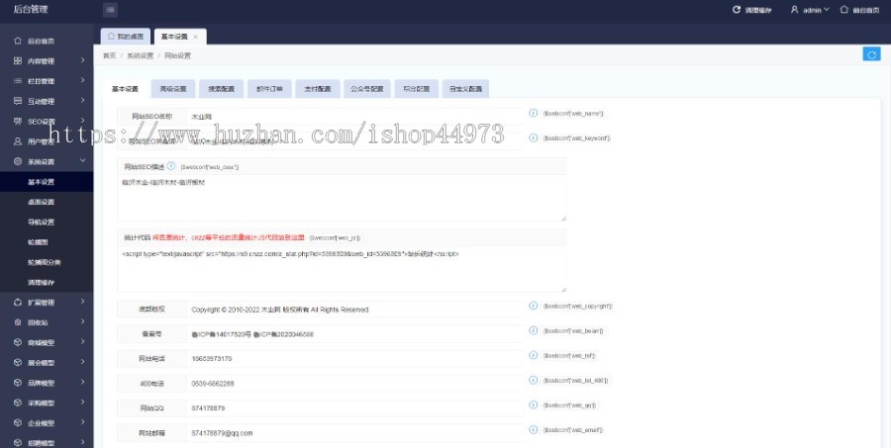This screenshot has width=891, height=448.
Task: Click the user avatar icon beside admin
Action: coord(794,10)
